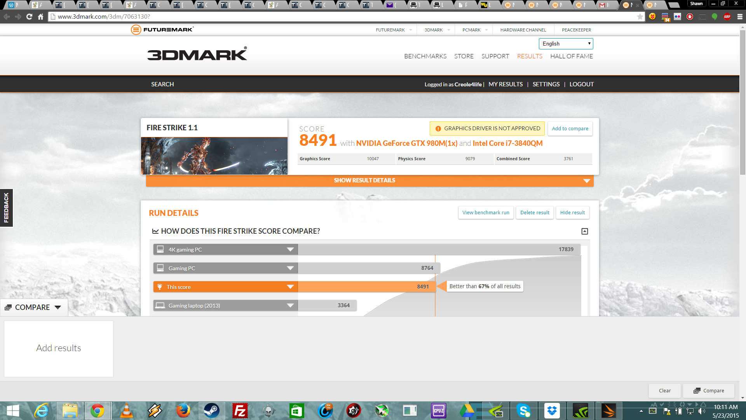
Task: Open the Hardware Channel top link
Action: [523, 30]
